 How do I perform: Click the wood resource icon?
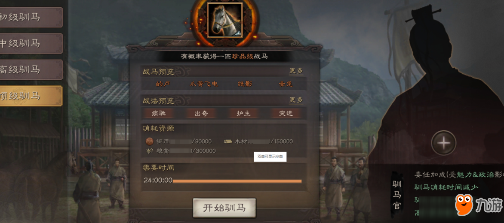click(x=228, y=141)
